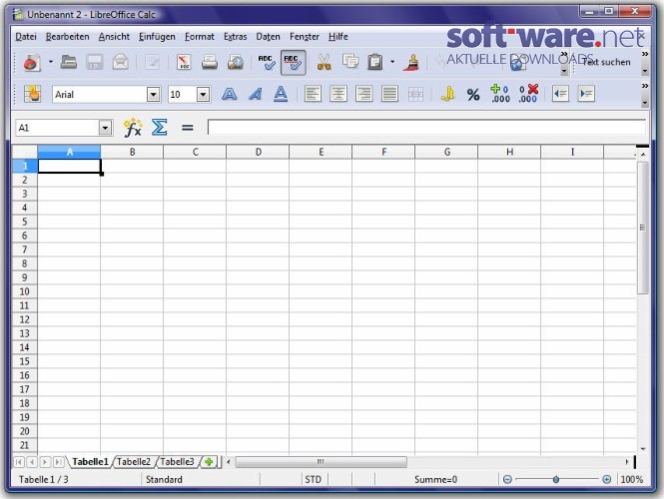Toggle Bold formatting
This screenshot has height=499, width=664.
pyautogui.click(x=229, y=94)
